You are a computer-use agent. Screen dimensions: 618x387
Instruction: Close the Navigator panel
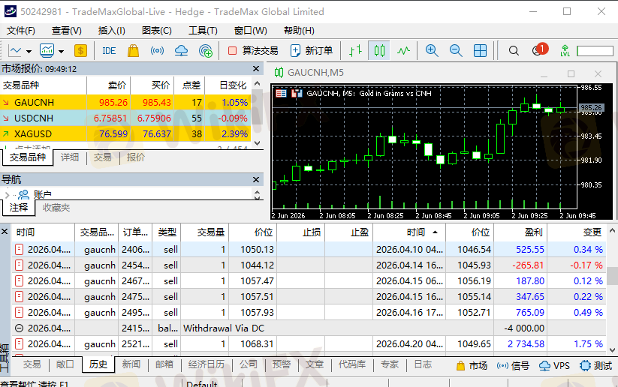256,179
